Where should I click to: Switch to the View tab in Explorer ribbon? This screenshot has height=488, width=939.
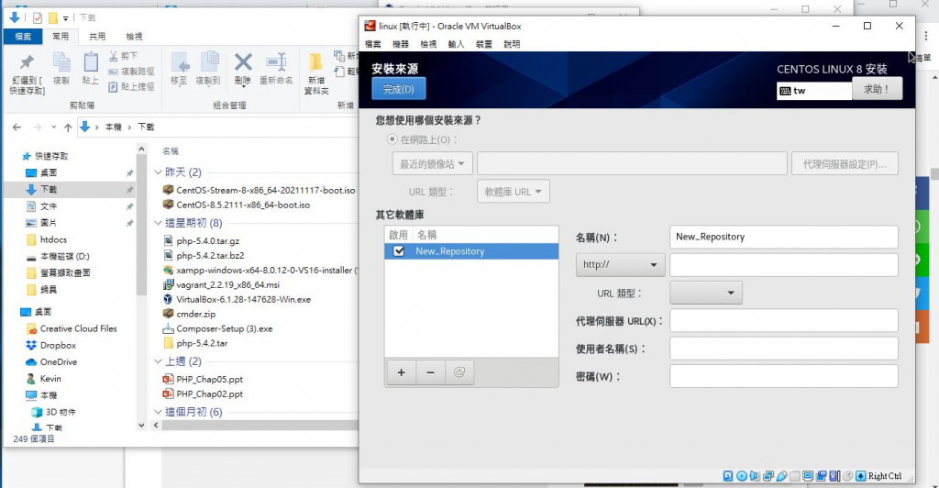tap(134, 37)
